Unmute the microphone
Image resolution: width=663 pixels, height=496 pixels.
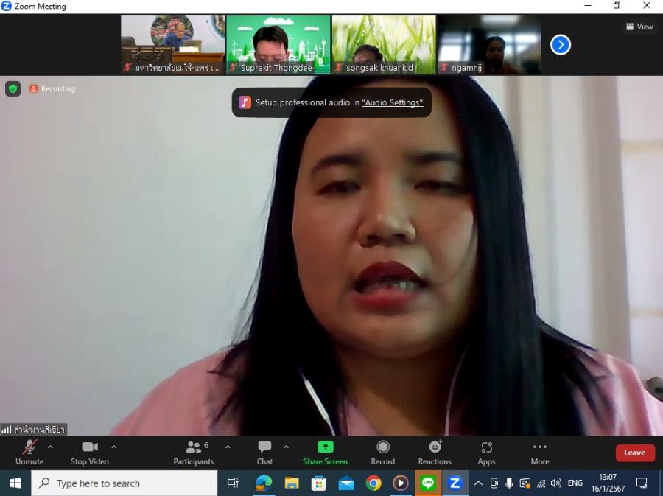pyautogui.click(x=29, y=452)
